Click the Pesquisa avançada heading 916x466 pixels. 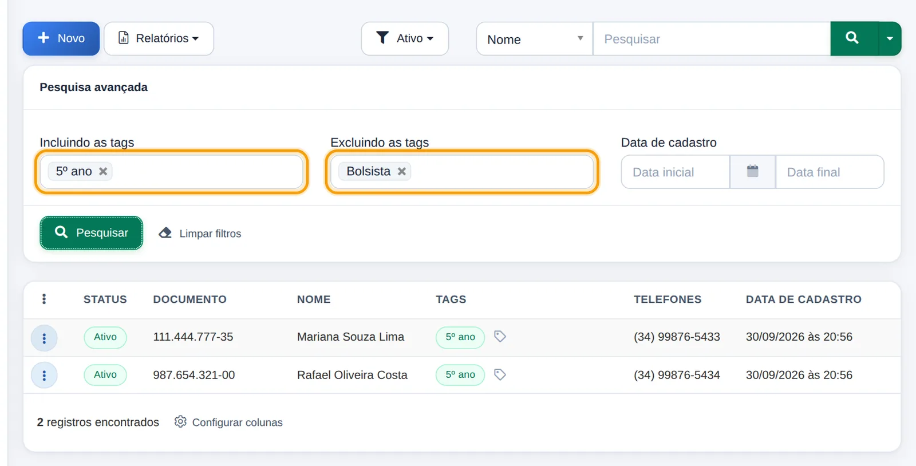click(93, 87)
